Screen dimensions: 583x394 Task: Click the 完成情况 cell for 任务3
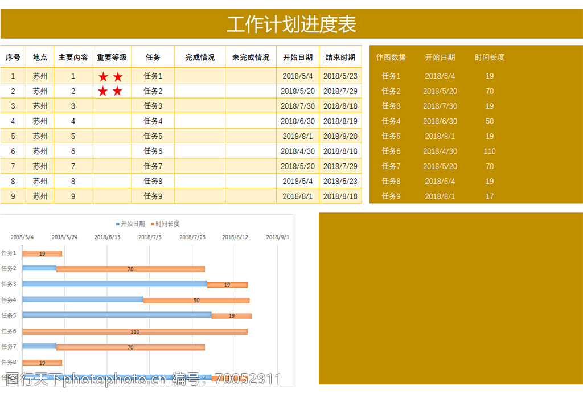[200, 106]
